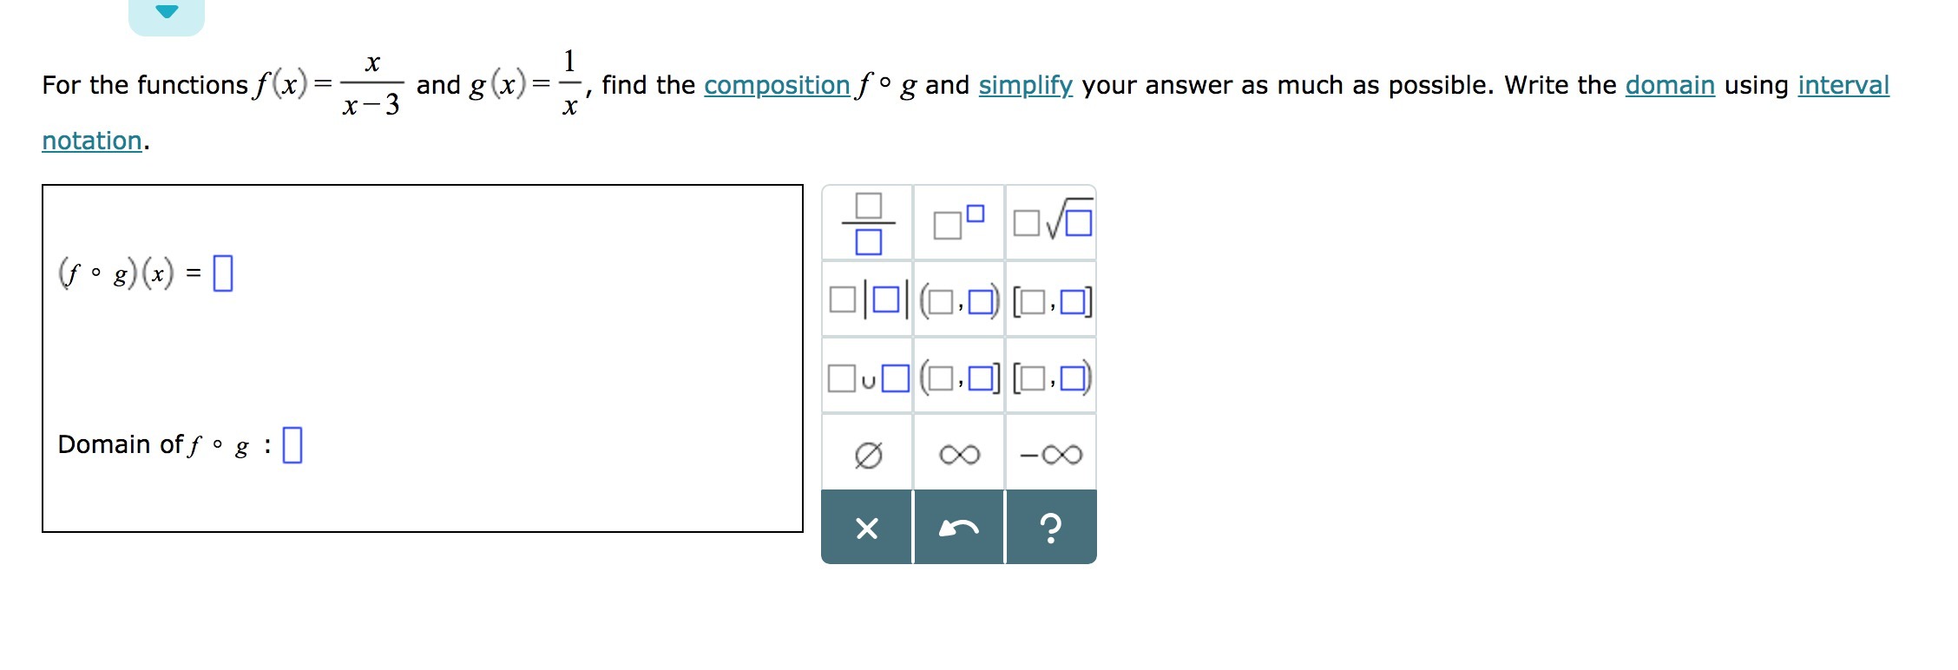This screenshot has height=670, width=1958.
Task: Insert half-open interval, left parenthesis, right bracket
Action: tap(959, 378)
